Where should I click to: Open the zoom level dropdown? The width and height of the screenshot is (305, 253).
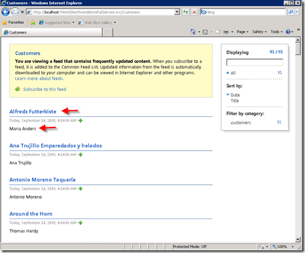click(292, 246)
